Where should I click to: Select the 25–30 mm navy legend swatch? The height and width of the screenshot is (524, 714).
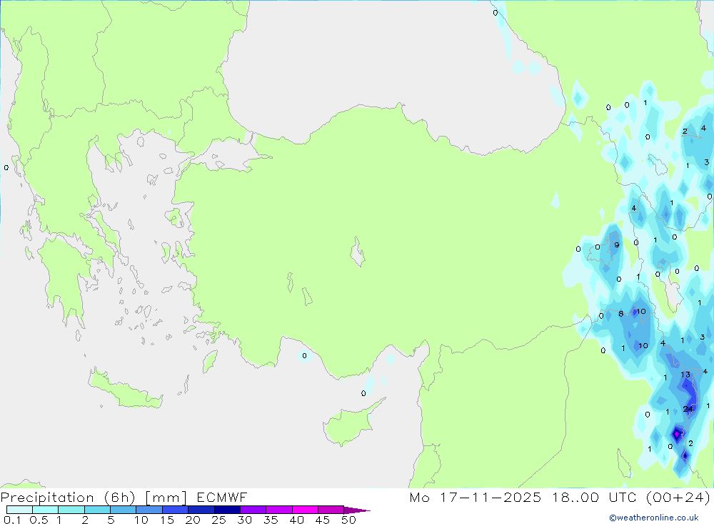pos(227,510)
